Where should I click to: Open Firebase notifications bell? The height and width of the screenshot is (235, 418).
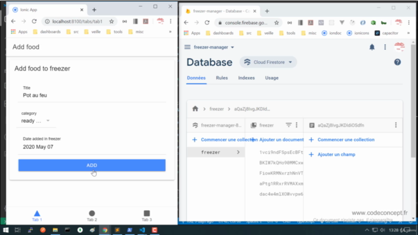pos(372,47)
